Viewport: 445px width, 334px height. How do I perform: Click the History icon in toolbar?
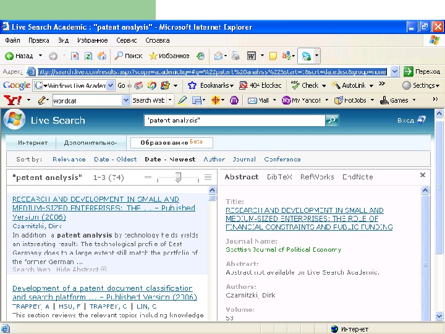tap(201, 56)
